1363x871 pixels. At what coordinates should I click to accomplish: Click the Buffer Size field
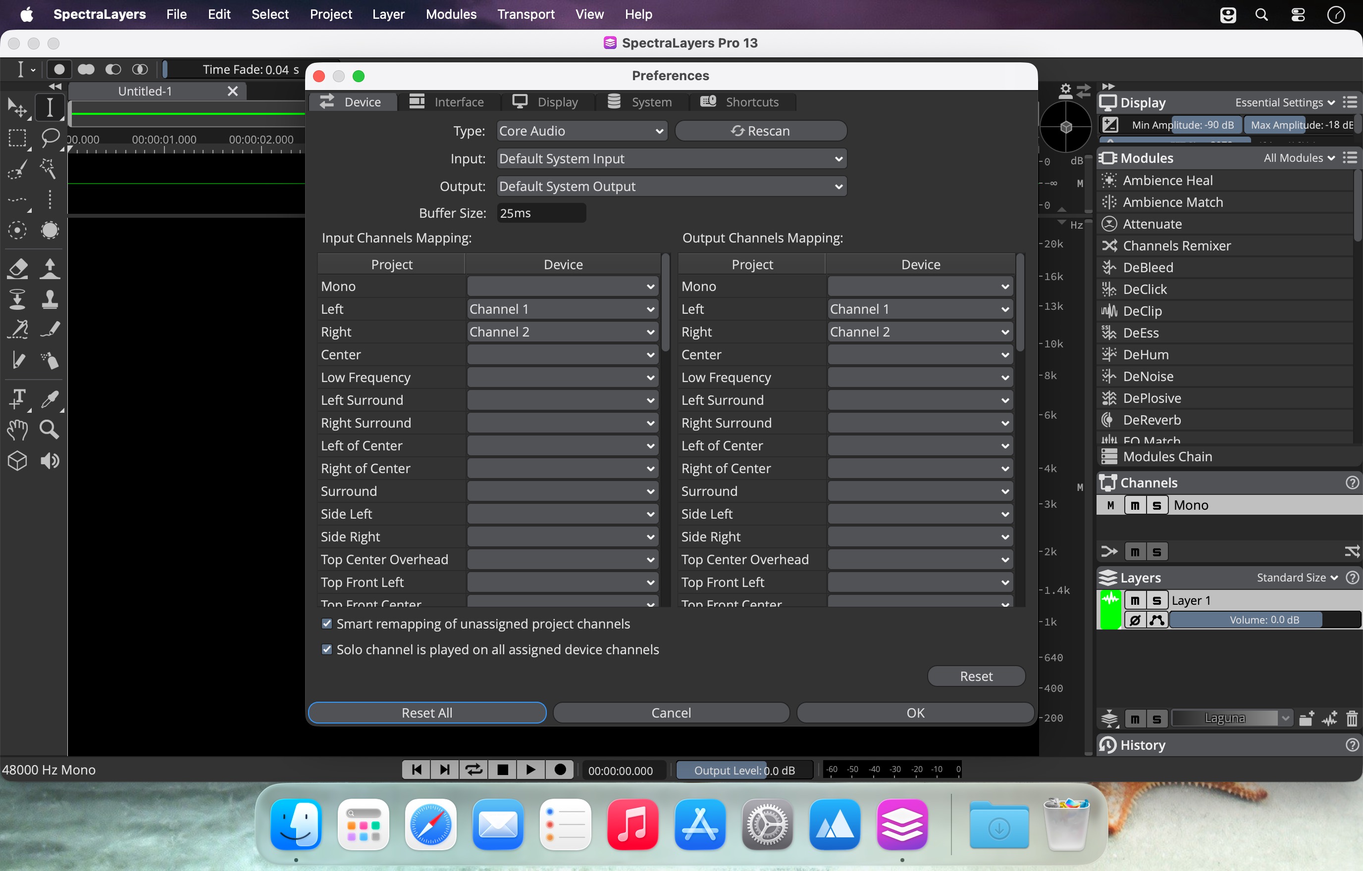pyautogui.click(x=541, y=213)
